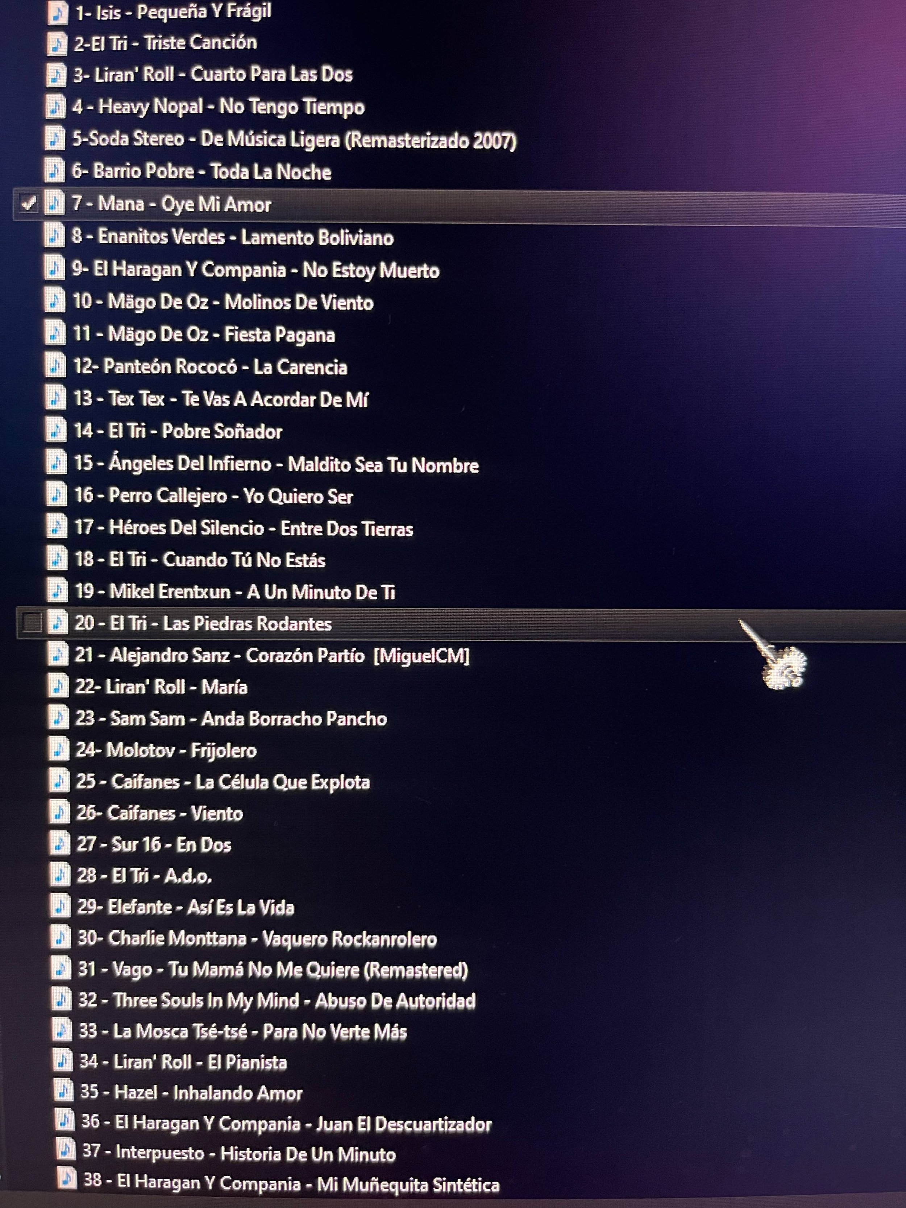Select 35 - Hazel - Inhalando Amor

[191, 1092]
